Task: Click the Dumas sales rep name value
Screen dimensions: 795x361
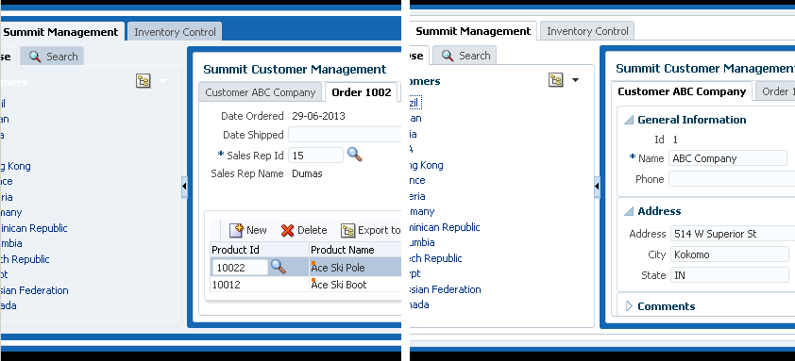Action: tap(307, 173)
